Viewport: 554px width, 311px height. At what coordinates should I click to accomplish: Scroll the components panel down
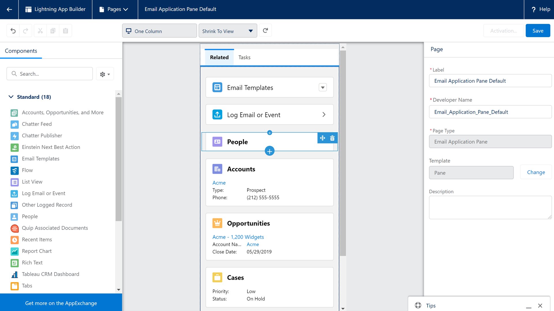(x=119, y=290)
